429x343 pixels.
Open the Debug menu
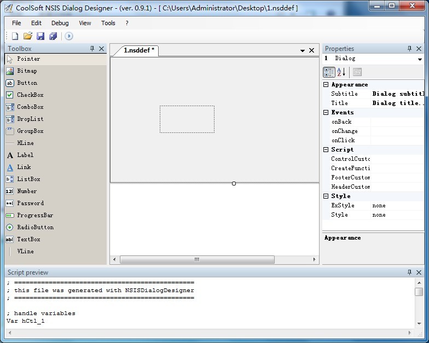60,23
